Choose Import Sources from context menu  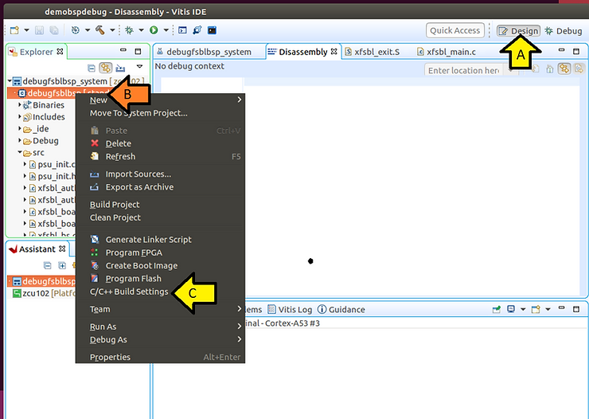(161, 174)
